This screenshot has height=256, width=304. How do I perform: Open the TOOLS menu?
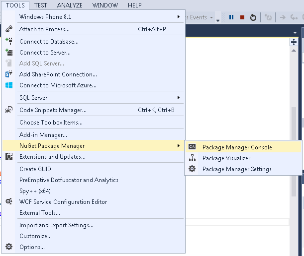15,5
